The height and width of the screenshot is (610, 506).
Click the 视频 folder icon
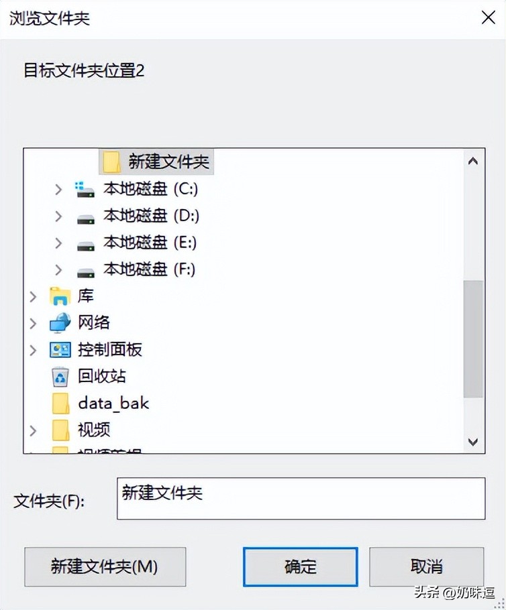(60, 430)
